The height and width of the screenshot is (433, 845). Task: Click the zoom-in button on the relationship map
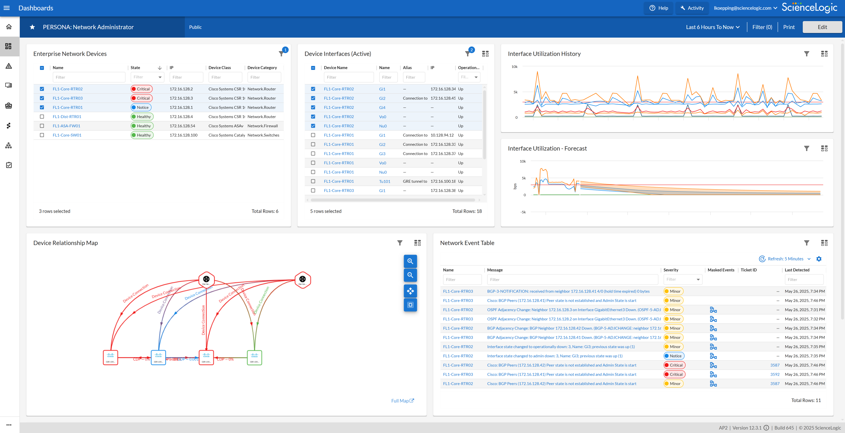pyautogui.click(x=410, y=261)
